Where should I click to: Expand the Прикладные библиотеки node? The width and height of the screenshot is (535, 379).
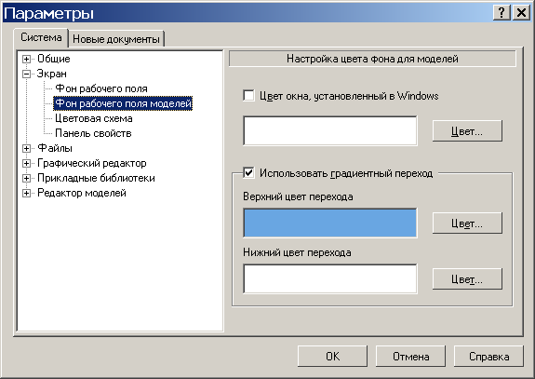(26, 178)
